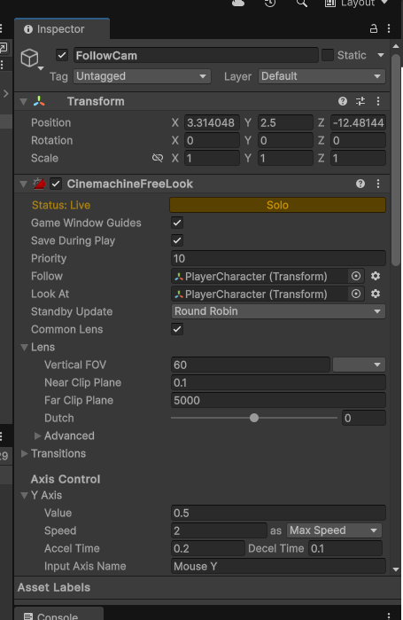Click the Inspector lock icon
403x620 pixels.
[373, 29]
